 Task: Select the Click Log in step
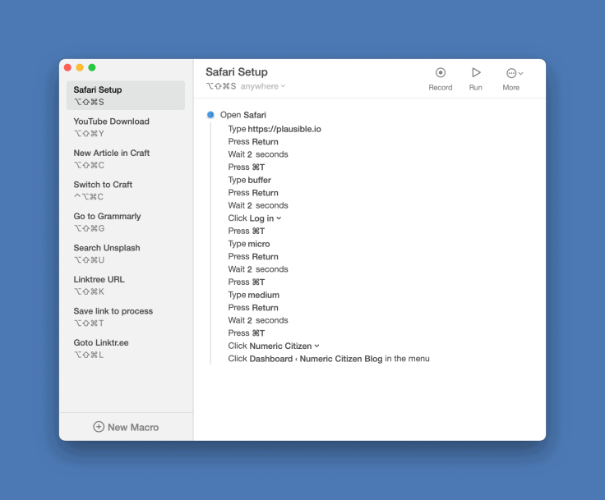[x=254, y=218]
